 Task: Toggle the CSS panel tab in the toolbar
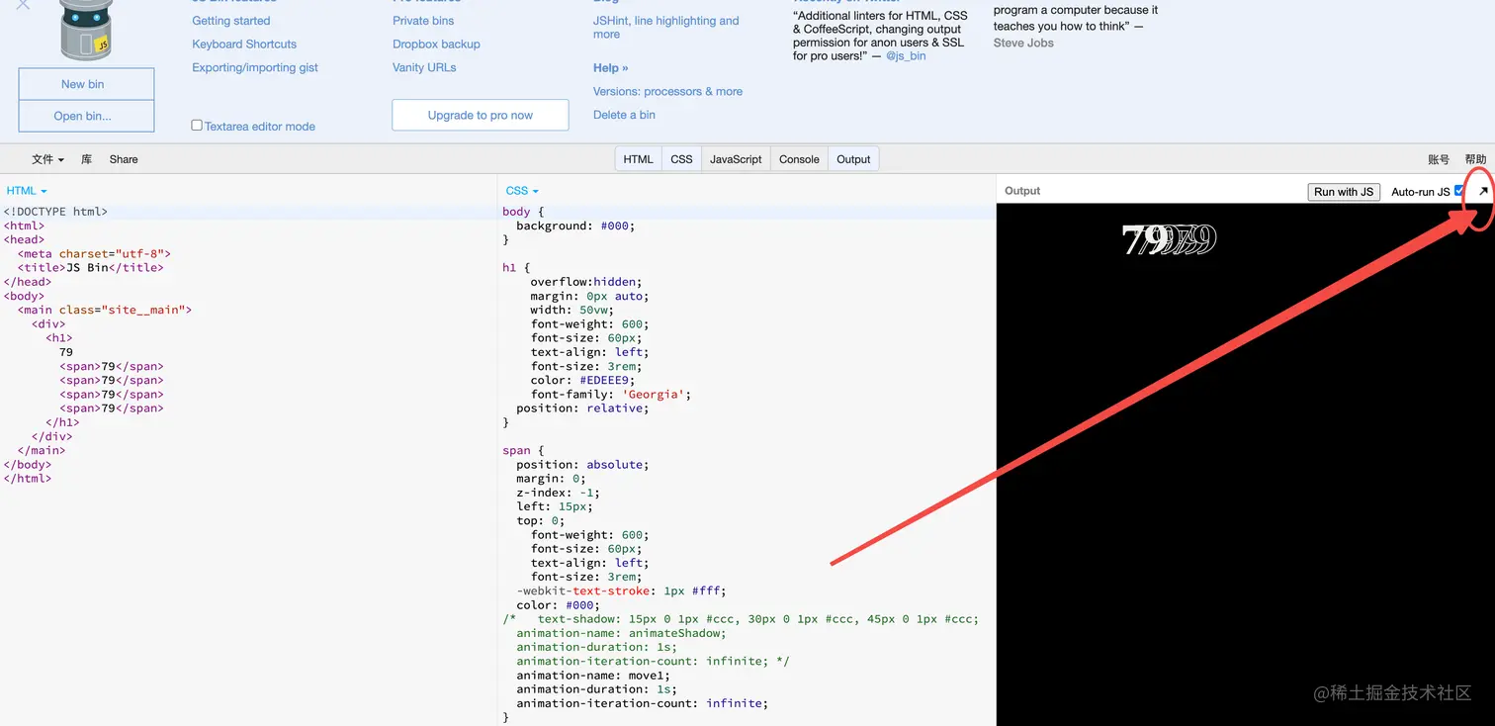681,159
